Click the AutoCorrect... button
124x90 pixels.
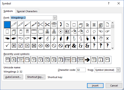pyautogui.click(x=13, y=77)
